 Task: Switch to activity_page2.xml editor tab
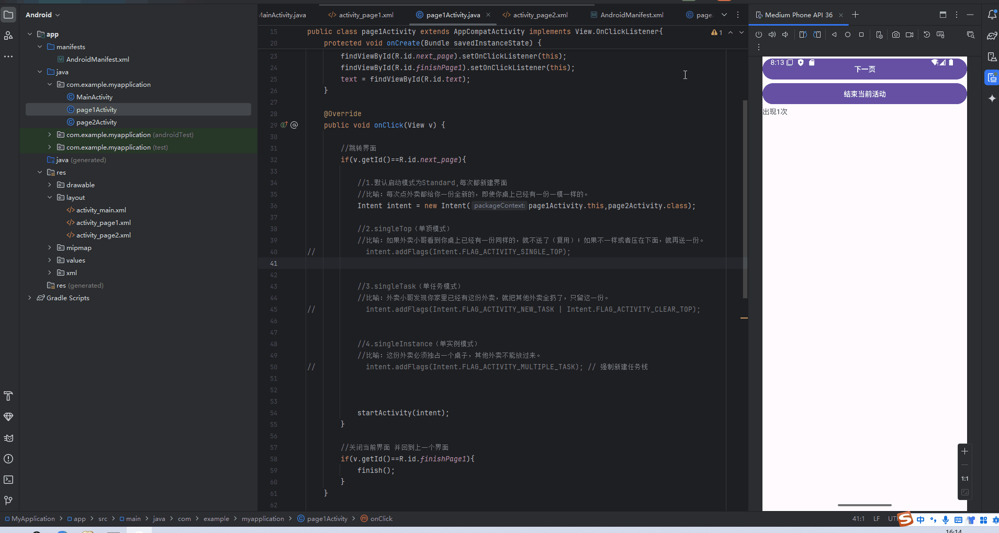(535, 15)
